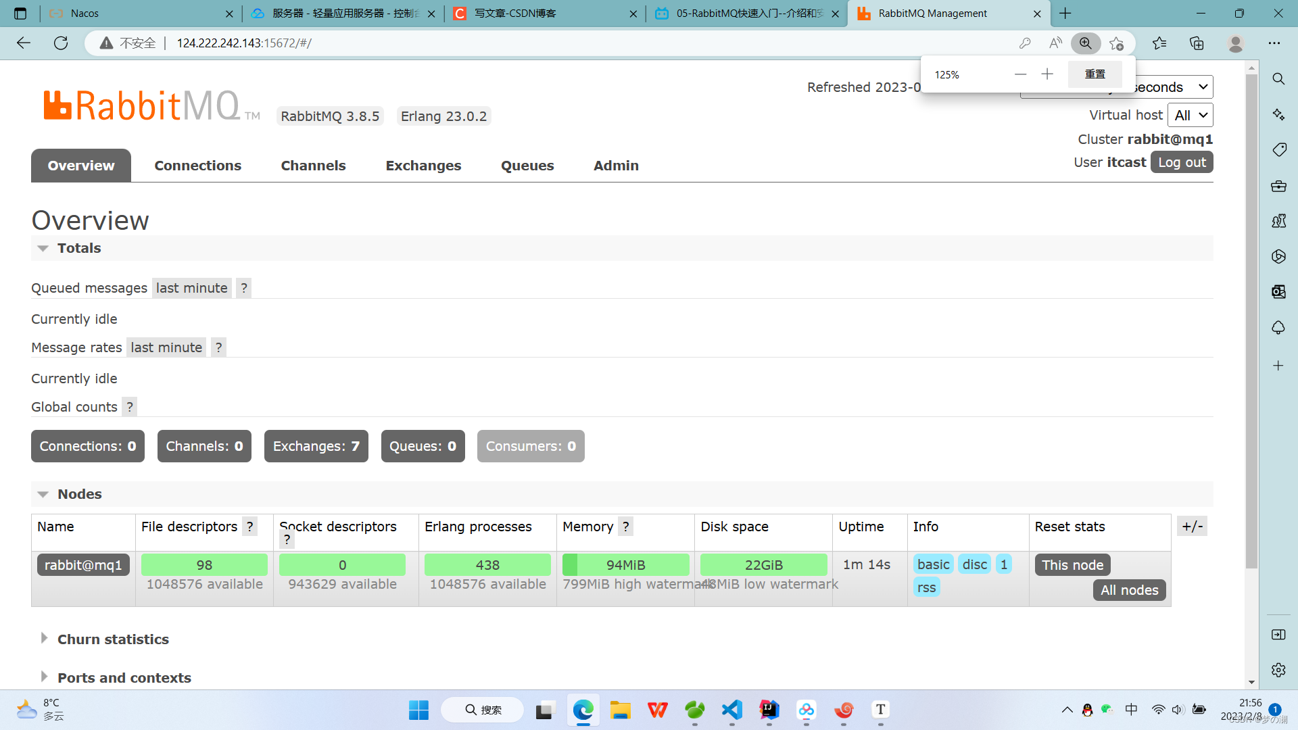Screen dimensions: 1298x730
Task: Click the Connections: 0 count button
Action: pyautogui.click(x=88, y=446)
